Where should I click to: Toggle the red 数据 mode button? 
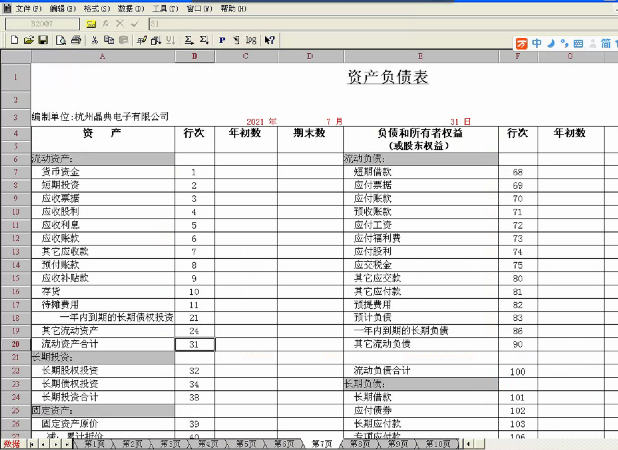click(12, 444)
